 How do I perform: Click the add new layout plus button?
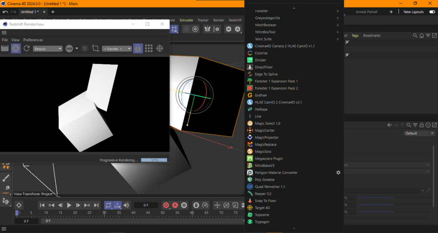click(x=391, y=12)
